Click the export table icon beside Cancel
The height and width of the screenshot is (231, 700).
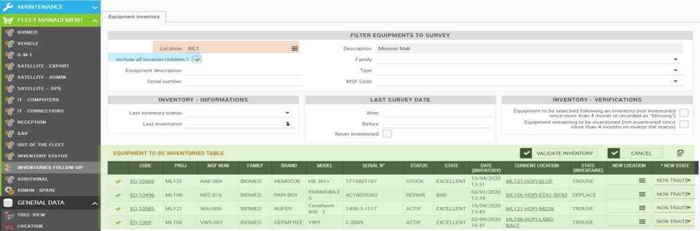click(x=680, y=153)
